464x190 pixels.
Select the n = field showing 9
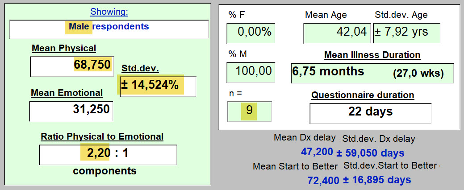coord(250,112)
